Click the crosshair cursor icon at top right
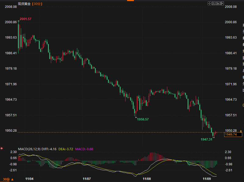244x182 pixels. (210, 3)
